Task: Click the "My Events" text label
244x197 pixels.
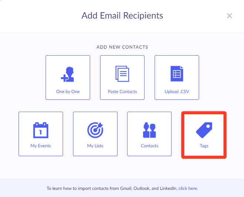Action: pyautogui.click(x=41, y=146)
